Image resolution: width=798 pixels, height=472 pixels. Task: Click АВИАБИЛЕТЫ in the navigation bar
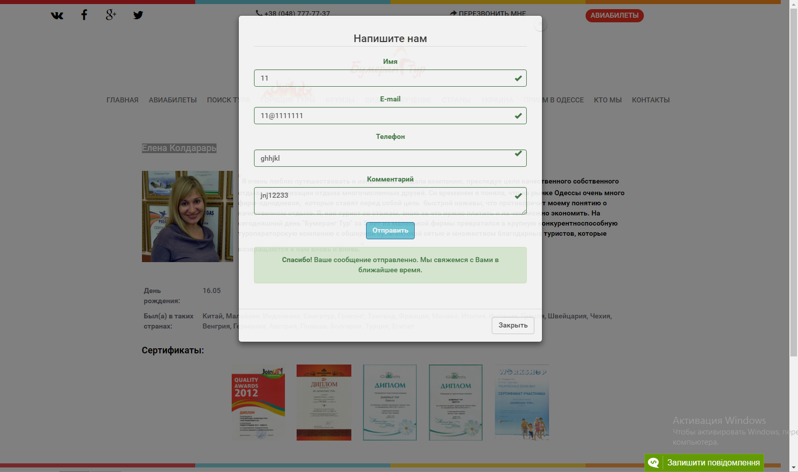tap(172, 100)
